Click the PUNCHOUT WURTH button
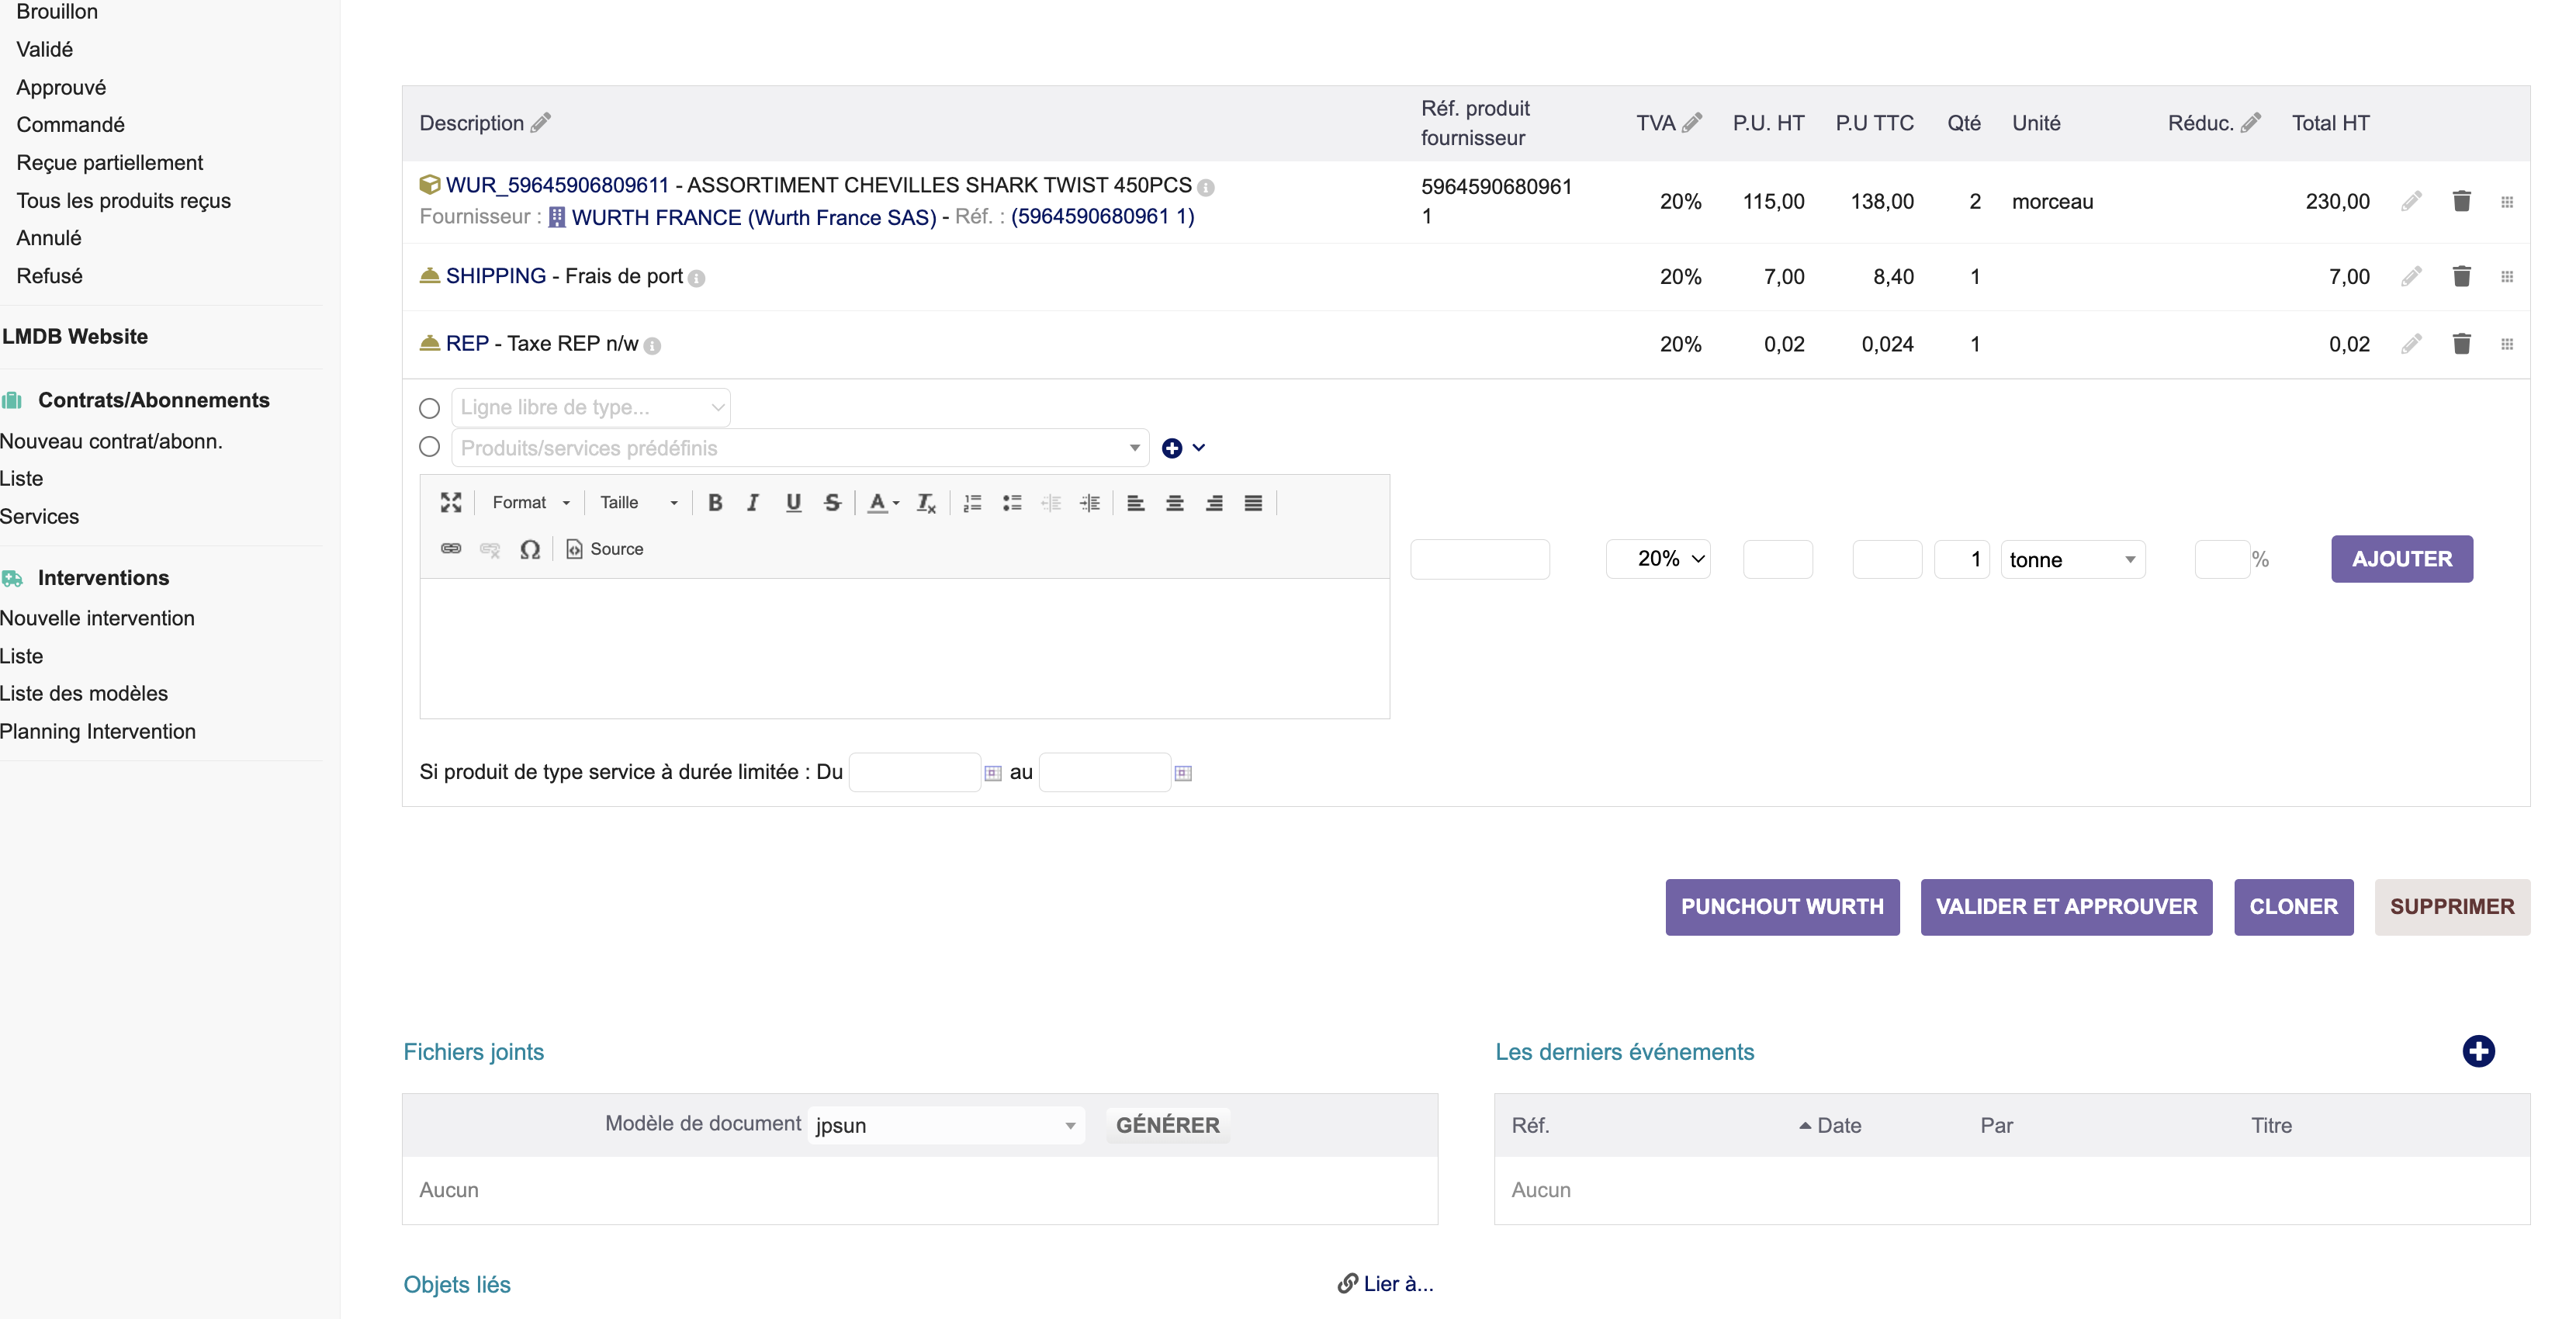Screen dimensions: 2576x1319 point(1782,907)
